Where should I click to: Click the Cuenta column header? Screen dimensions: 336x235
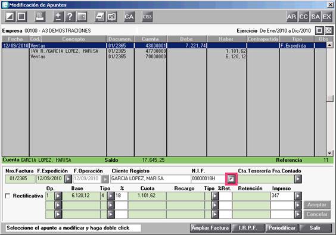(x=151, y=39)
